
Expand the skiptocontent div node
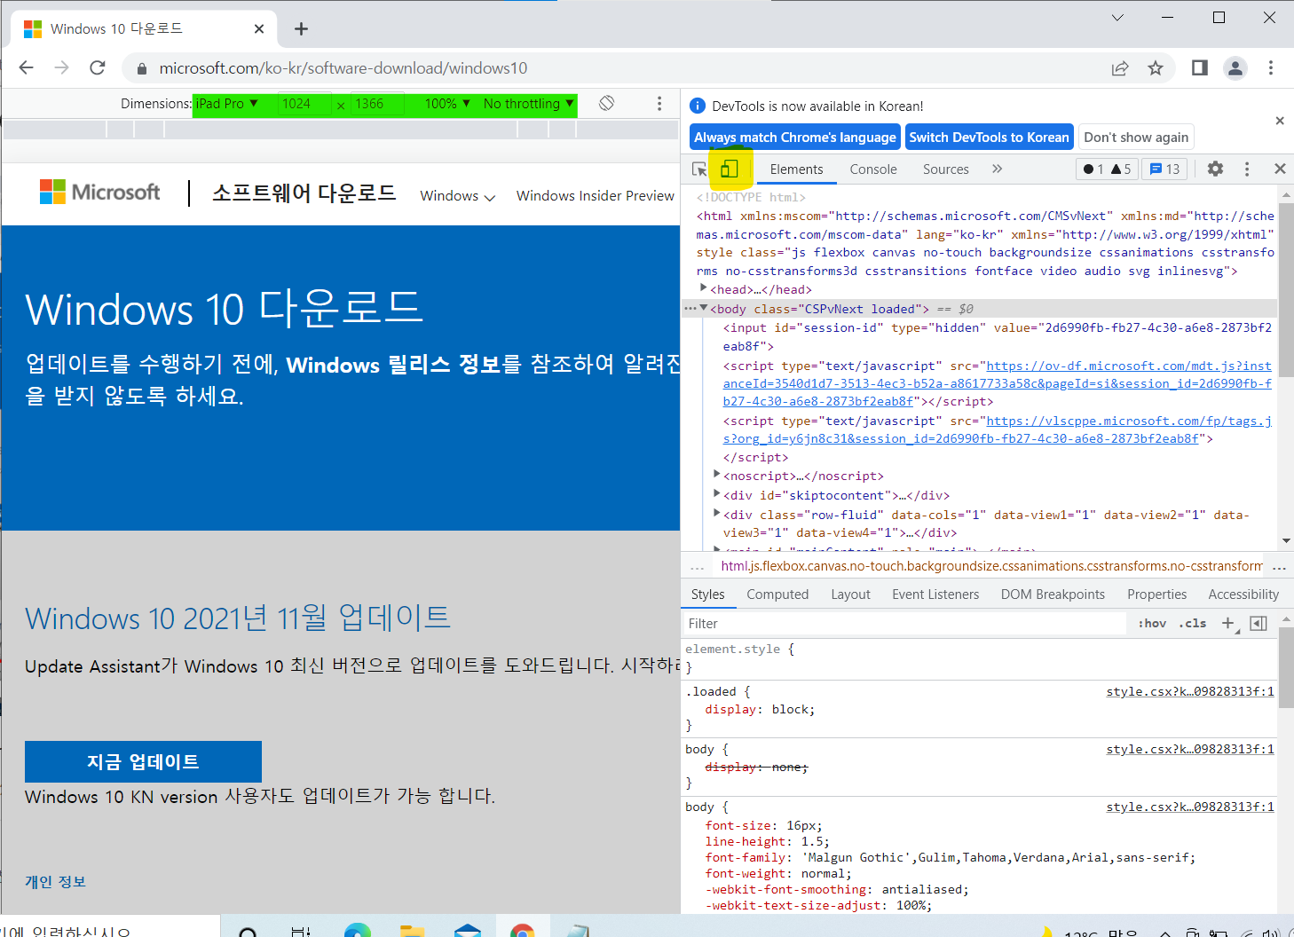[x=717, y=494]
